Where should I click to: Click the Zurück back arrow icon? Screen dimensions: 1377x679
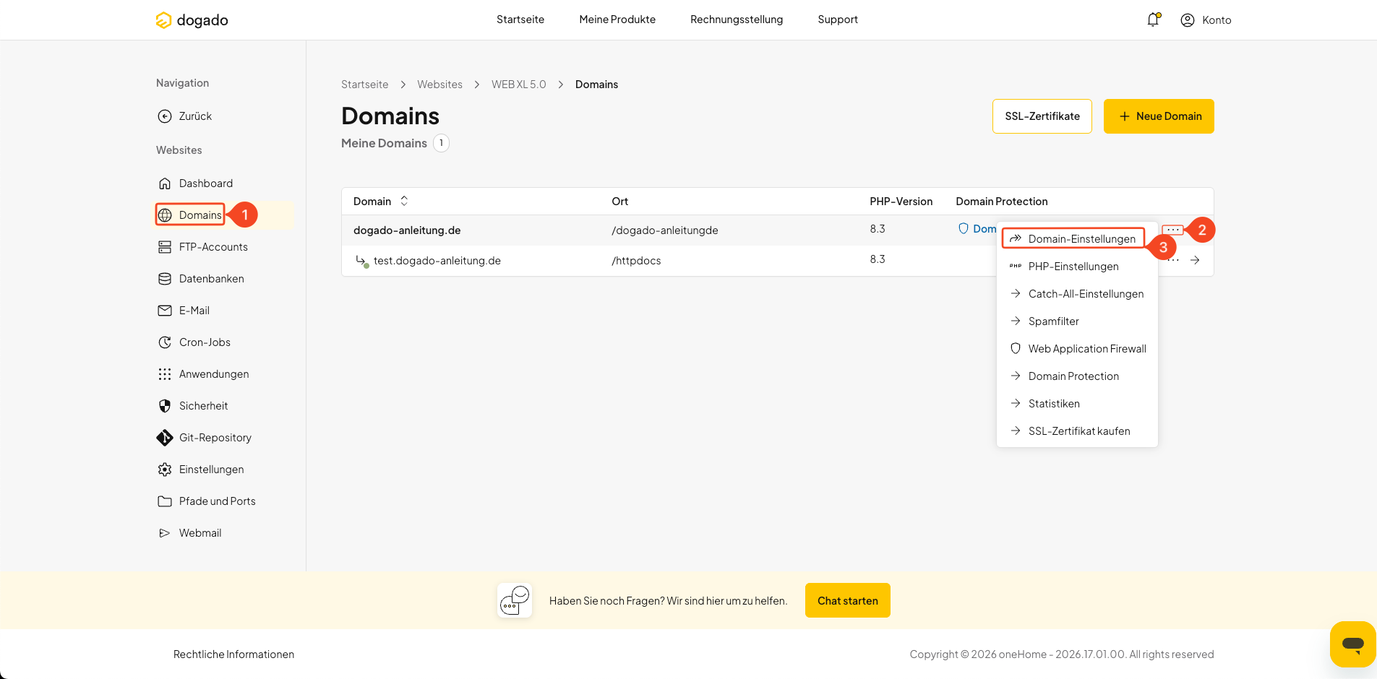(165, 116)
